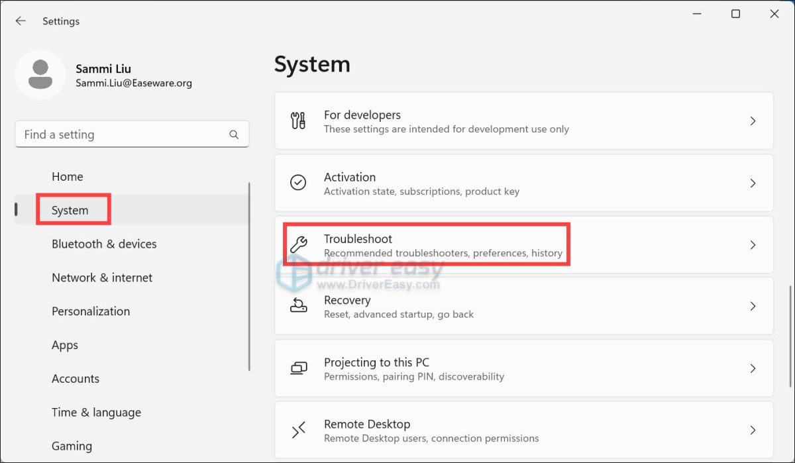Expand the Recovery chevron arrow

click(x=753, y=306)
